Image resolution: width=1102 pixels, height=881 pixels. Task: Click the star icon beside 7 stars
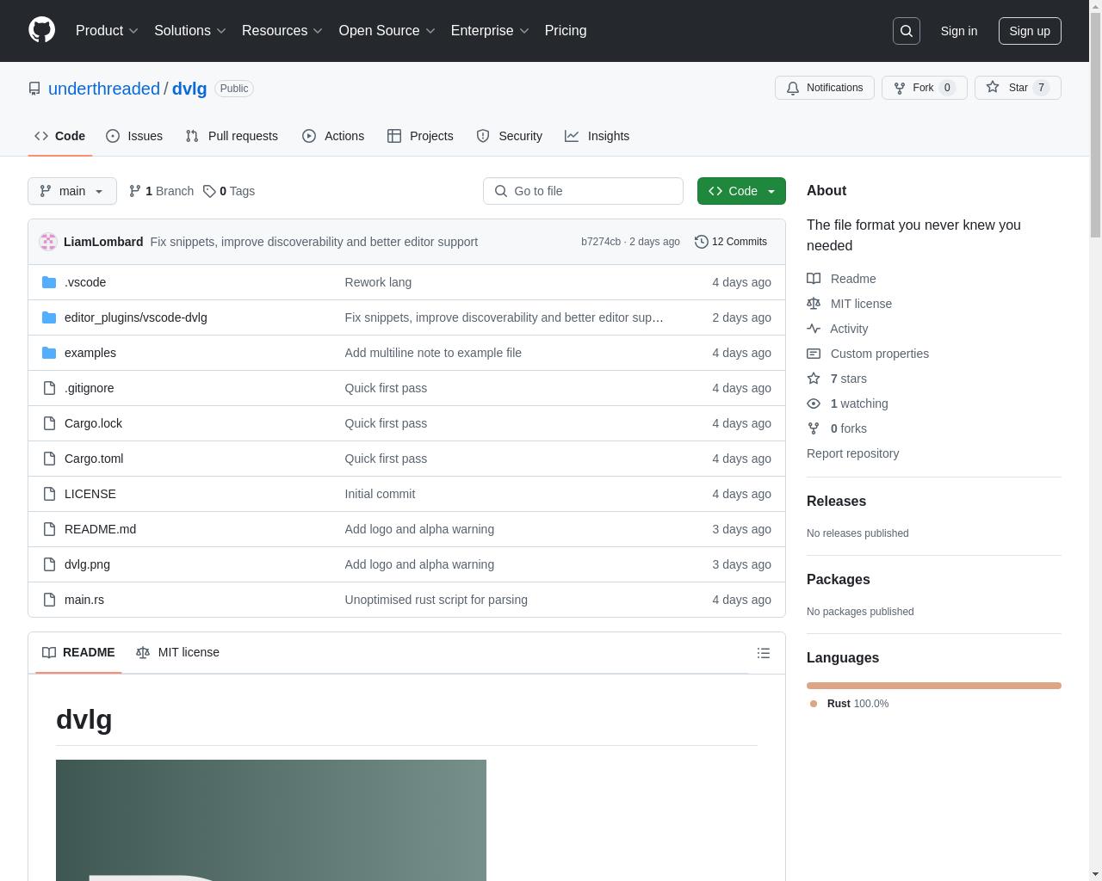814,379
